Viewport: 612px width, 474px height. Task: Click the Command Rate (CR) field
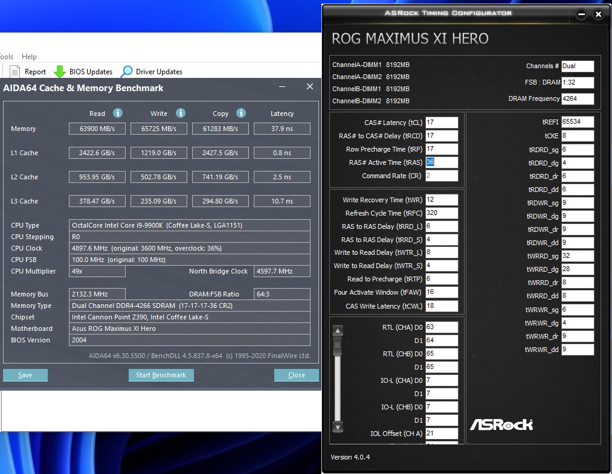point(442,176)
